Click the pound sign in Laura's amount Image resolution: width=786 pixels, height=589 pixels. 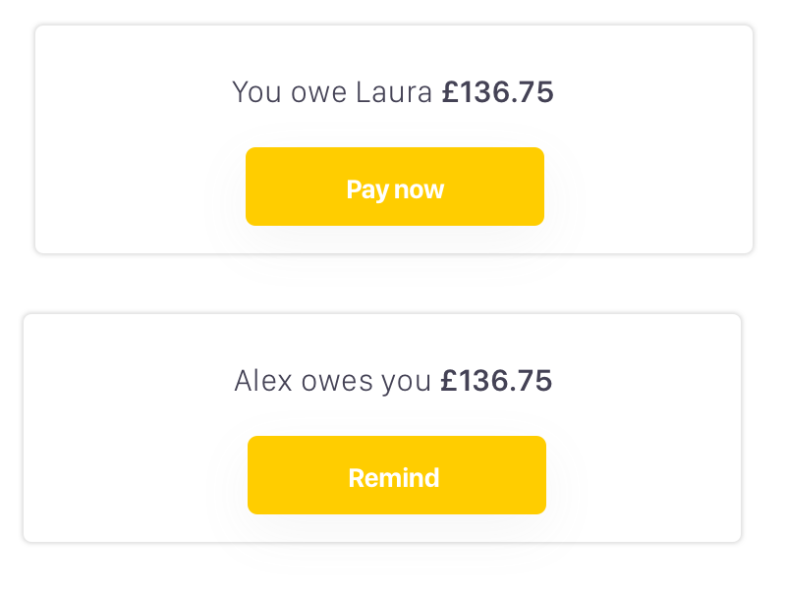coord(449,93)
